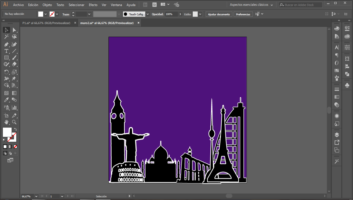Set paint mode to None
Image resolution: width=353 pixels, height=200 pixels.
click(x=15, y=147)
